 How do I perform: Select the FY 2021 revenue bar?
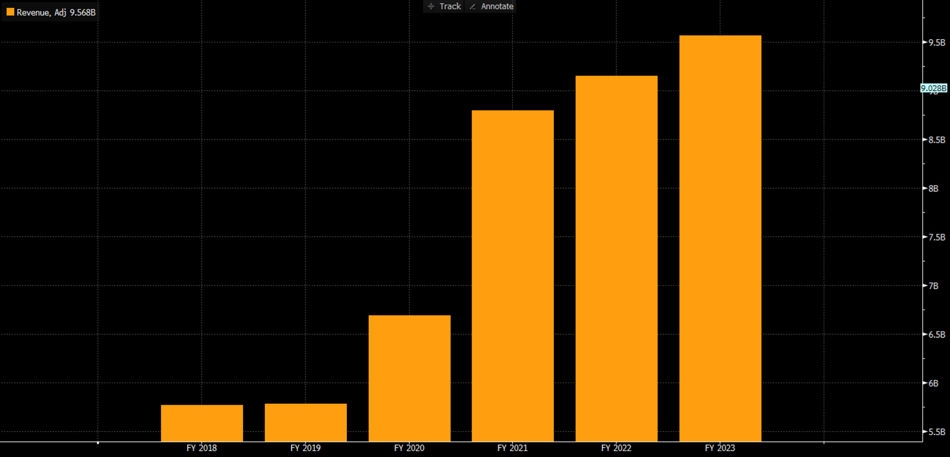coord(513,276)
